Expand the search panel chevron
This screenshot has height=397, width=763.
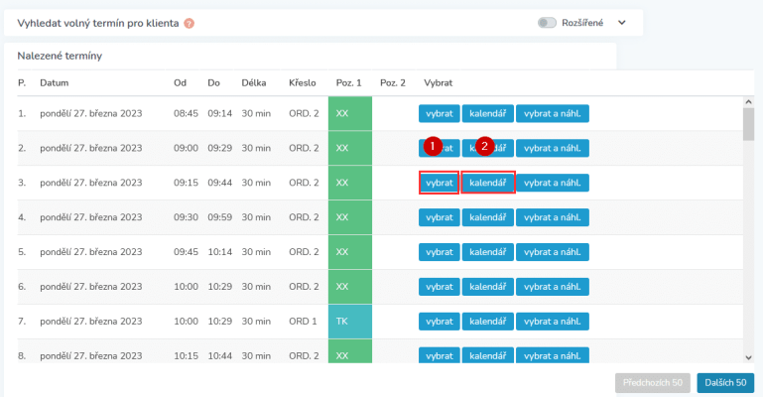[x=622, y=23]
